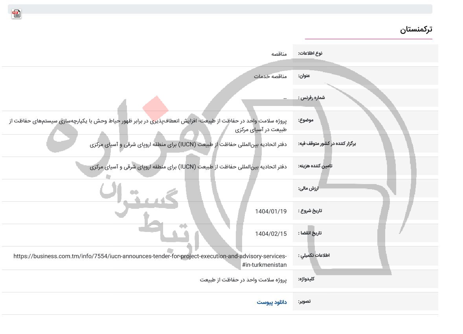The image size is (463, 334).
Task: Click the موضوع subject description text
Action: 147,125
